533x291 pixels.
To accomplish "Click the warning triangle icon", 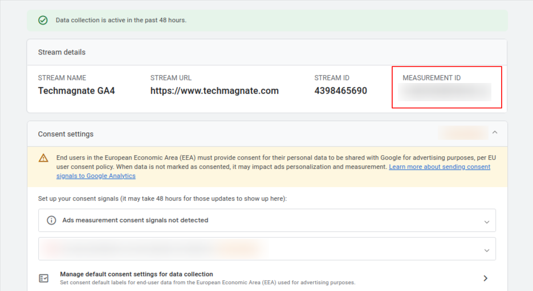I will 44,158.
